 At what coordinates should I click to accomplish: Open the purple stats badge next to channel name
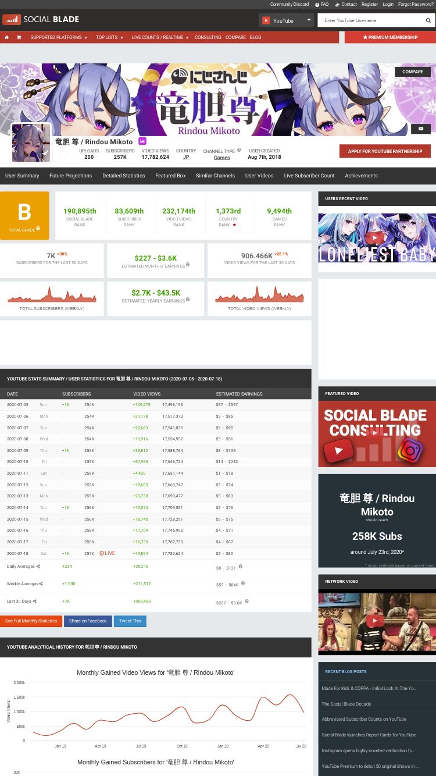[x=142, y=141]
